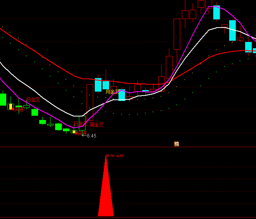Select the red 周金叉 signal label
The height and width of the screenshot is (219, 256).
(97, 125)
